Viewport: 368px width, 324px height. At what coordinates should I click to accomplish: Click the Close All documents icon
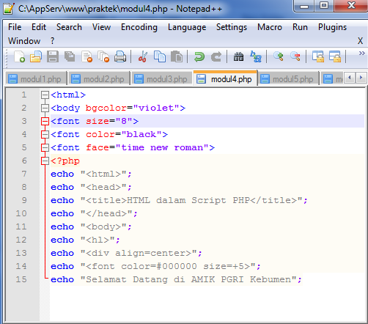click(x=103, y=56)
